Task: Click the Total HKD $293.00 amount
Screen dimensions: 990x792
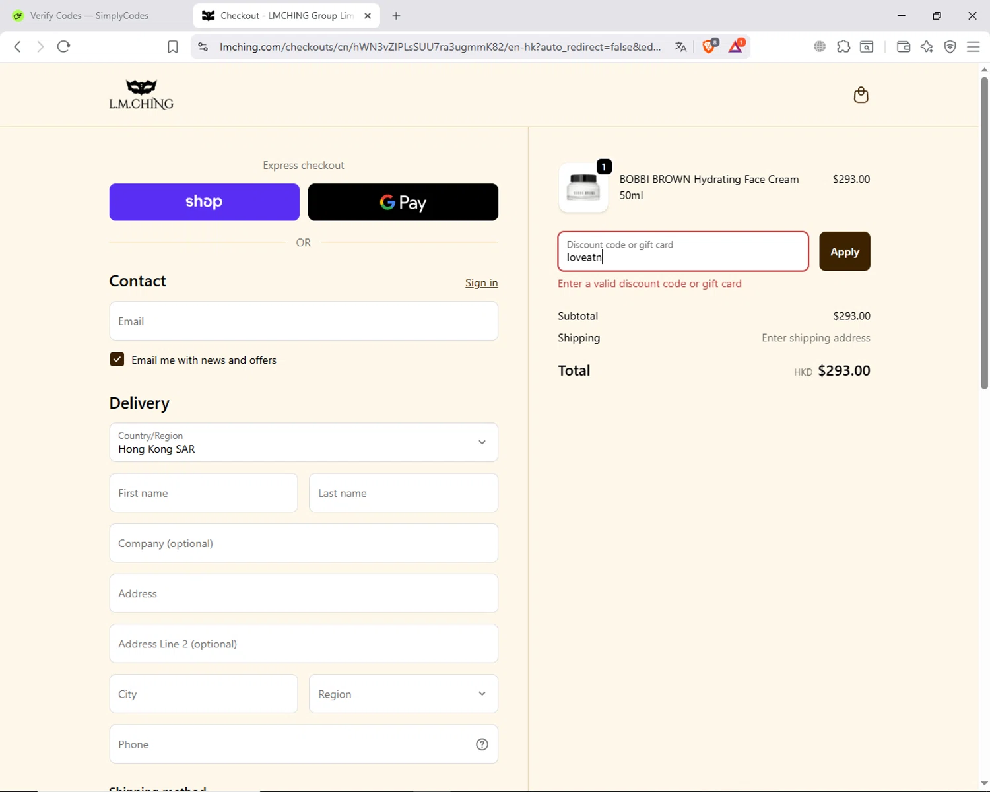Action: pyautogui.click(x=832, y=371)
